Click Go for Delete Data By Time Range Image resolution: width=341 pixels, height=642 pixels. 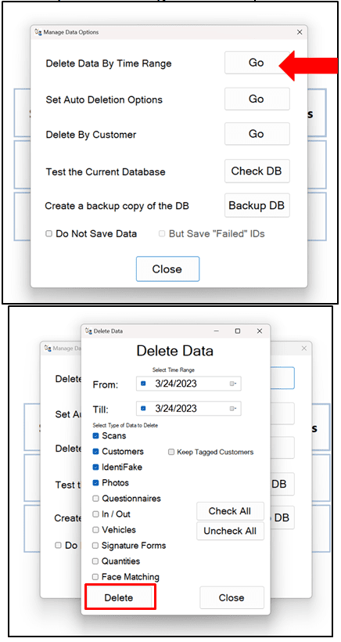(257, 63)
